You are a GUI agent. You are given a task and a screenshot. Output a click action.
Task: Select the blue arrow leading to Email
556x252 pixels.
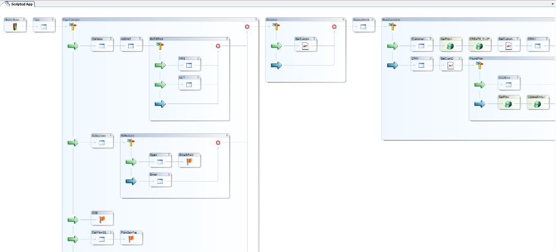pos(131,181)
